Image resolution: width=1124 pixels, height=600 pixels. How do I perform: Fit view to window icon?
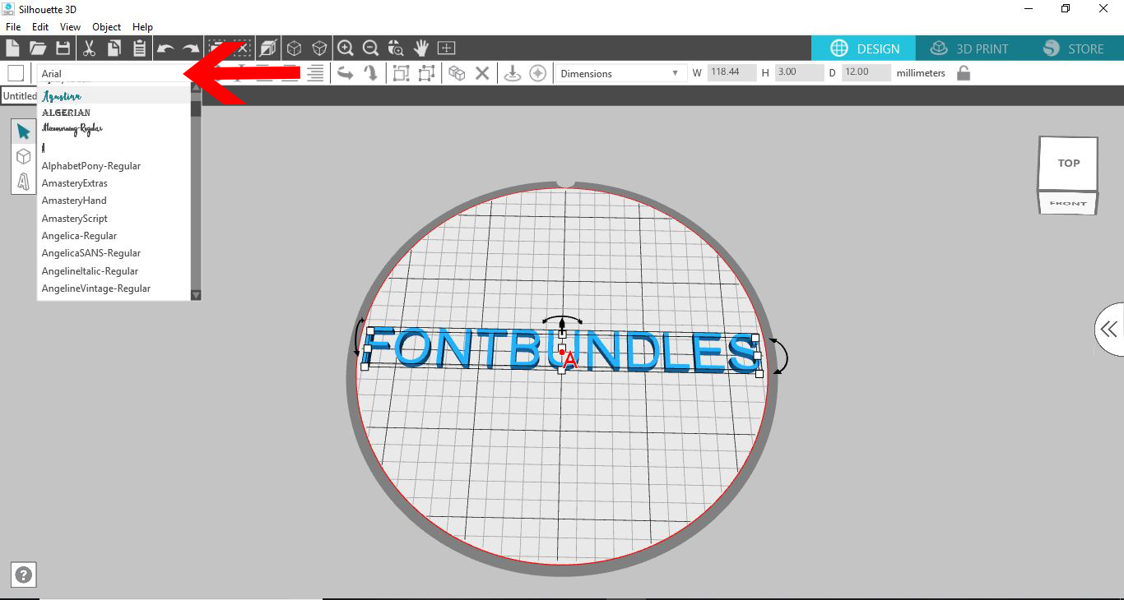[x=446, y=48]
